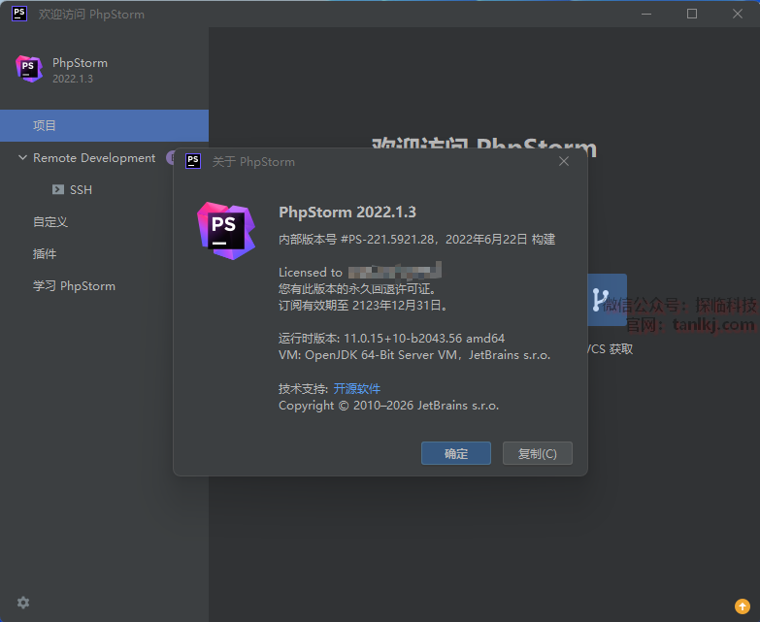Select the Remote Development entry
Image resolution: width=760 pixels, height=622 pixels.
pyautogui.click(x=93, y=158)
